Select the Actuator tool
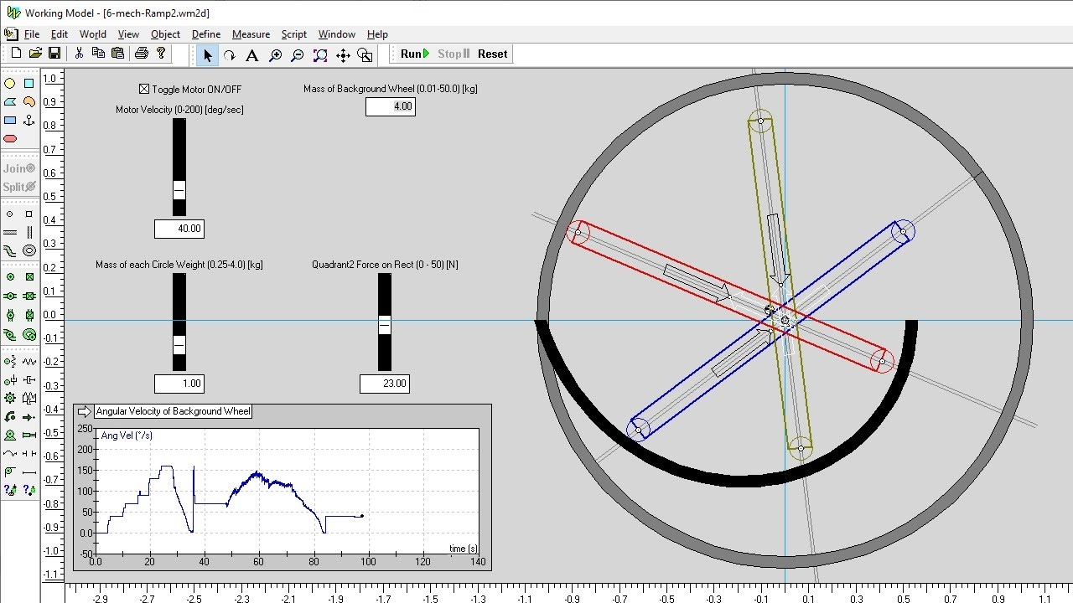This screenshot has height=603, width=1073. point(29,435)
